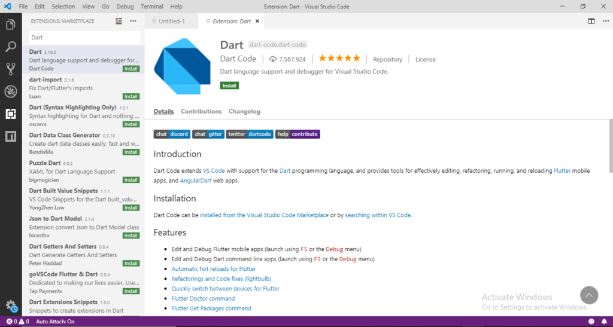Open editor More Actions ellipsis

606,21
